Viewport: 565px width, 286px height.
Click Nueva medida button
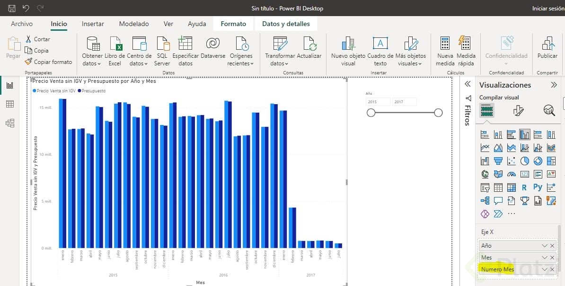445,51
